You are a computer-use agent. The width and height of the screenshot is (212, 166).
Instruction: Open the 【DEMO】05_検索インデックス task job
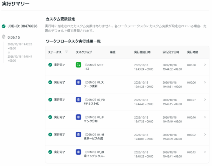tap(94, 154)
